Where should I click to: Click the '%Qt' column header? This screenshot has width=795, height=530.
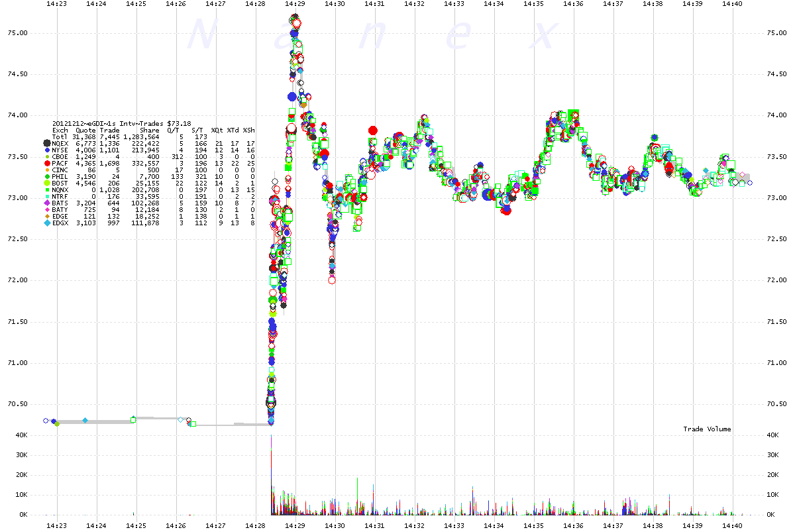217,130
